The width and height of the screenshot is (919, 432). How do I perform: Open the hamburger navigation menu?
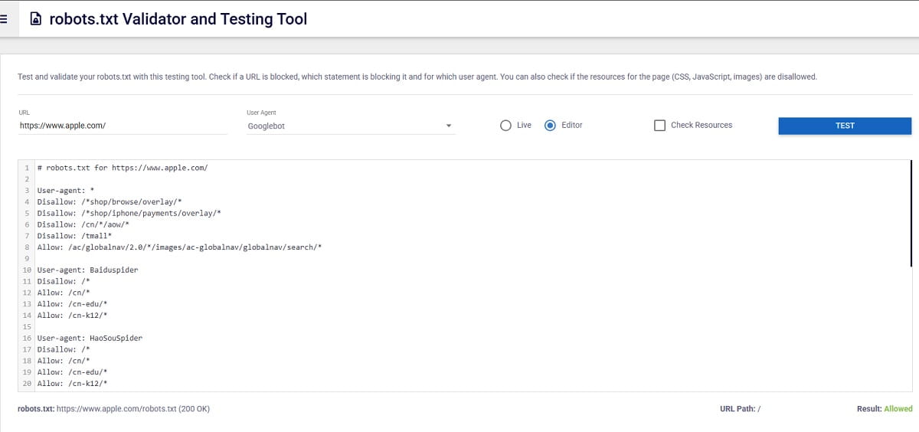(4, 19)
